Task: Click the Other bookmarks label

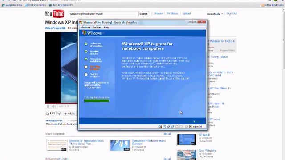Action: coord(274,5)
